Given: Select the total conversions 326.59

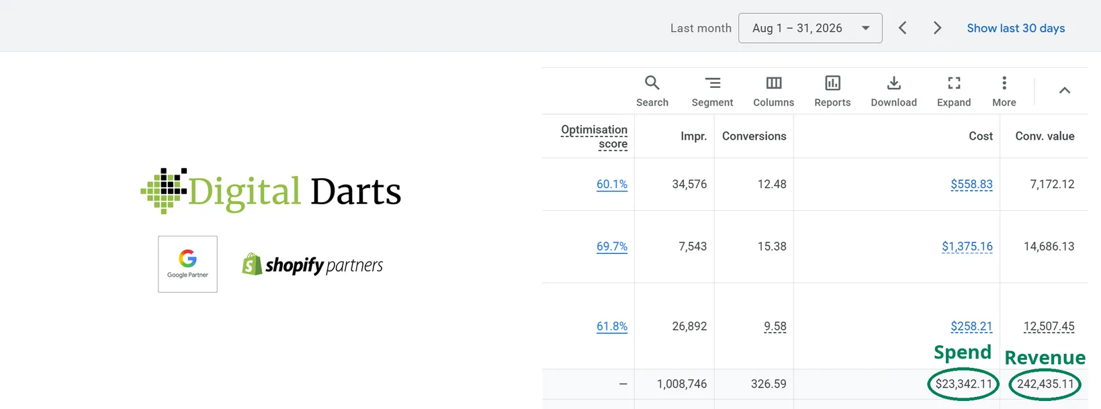Looking at the screenshot, I should (x=768, y=384).
